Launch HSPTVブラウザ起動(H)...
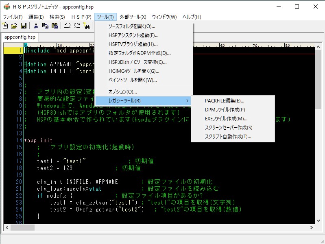 coord(144,44)
